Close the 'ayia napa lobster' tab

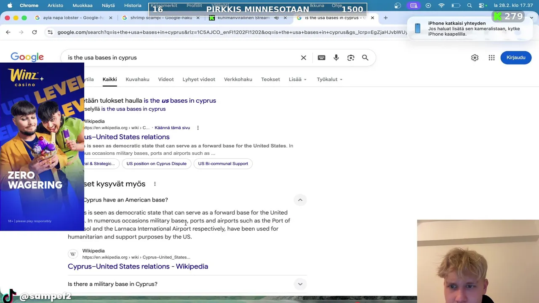coord(111,18)
